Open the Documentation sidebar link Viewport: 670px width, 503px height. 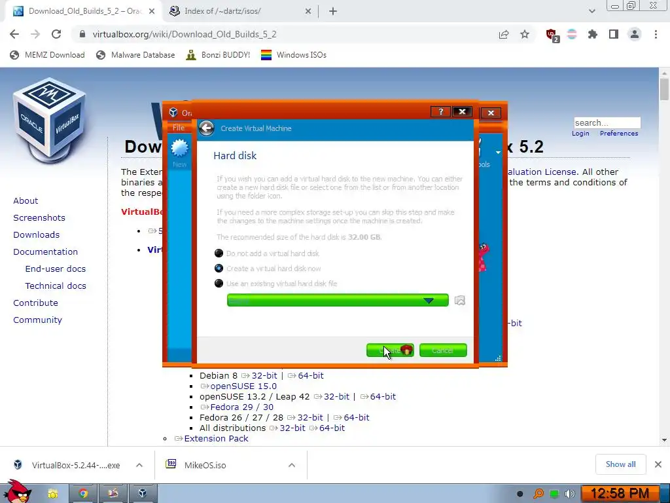coord(45,252)
